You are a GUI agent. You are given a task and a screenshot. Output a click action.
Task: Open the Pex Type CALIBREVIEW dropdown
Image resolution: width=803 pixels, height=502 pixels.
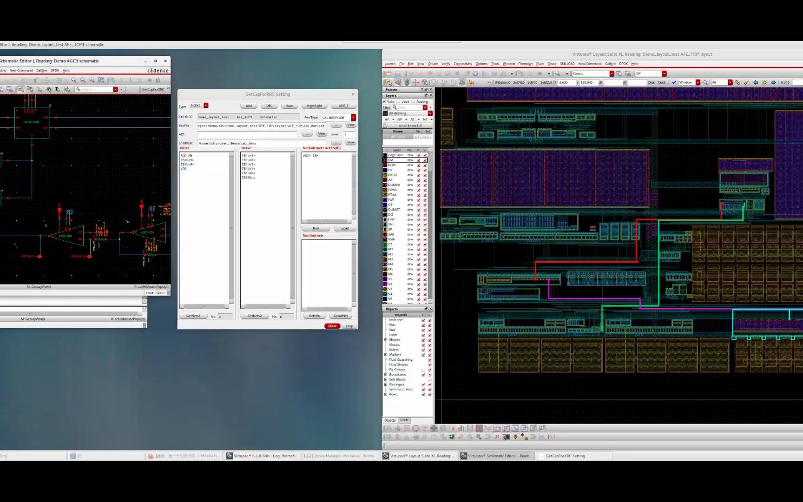(354, 118)
